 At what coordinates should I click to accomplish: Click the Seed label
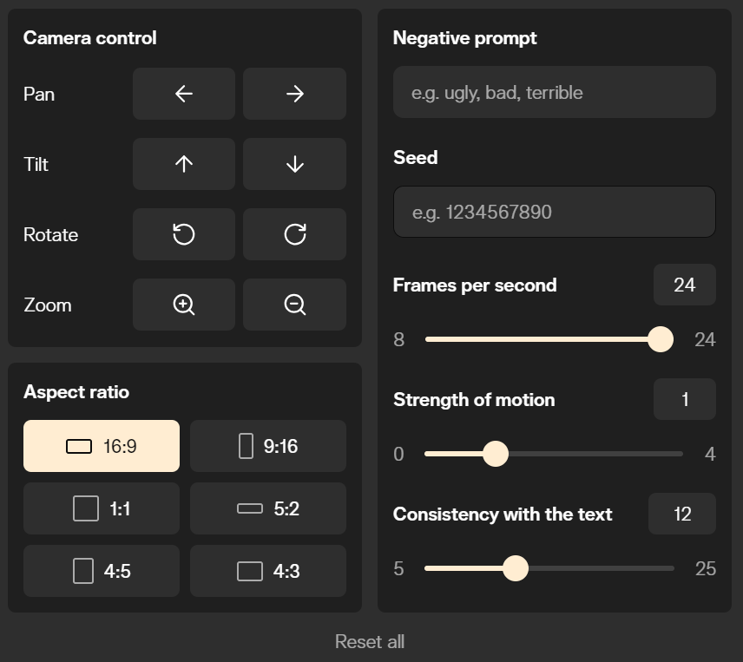point(416,157)
